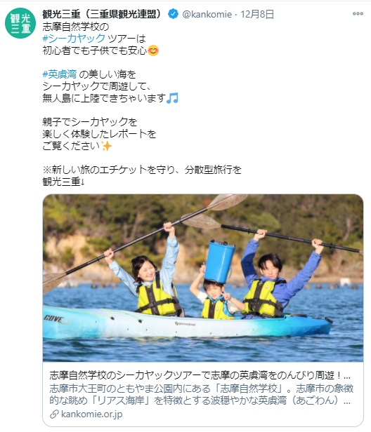The width and height of the screenshot is (371, 432).
Task: Click the smiling face emoji after 安心
Action: pyautogui.click(x=153, y=50)
